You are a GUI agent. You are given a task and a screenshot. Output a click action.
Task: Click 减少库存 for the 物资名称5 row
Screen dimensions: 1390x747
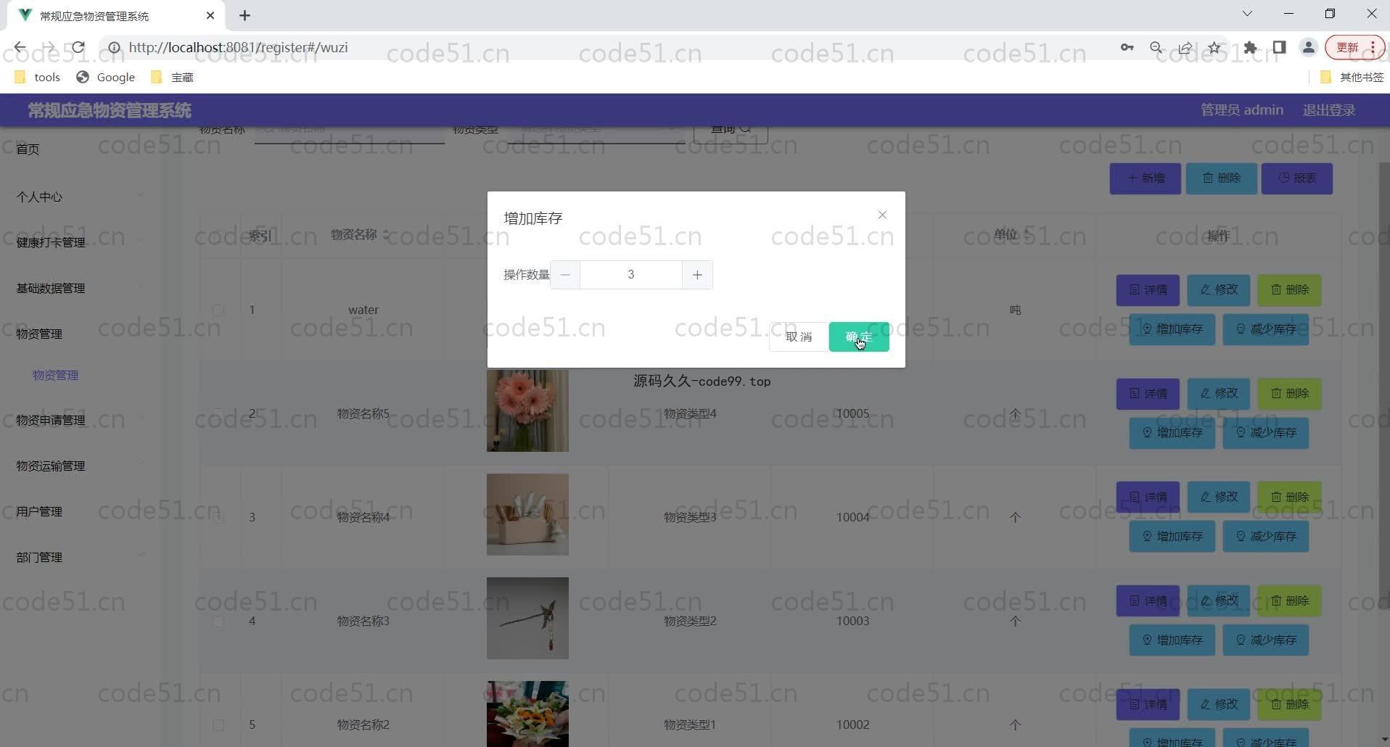coord(1265,433)
